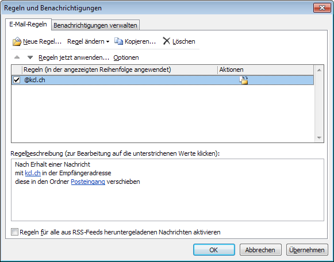
Task: Switch to Benachrichtigungen verwalten tab
Action: pos(95,25)
